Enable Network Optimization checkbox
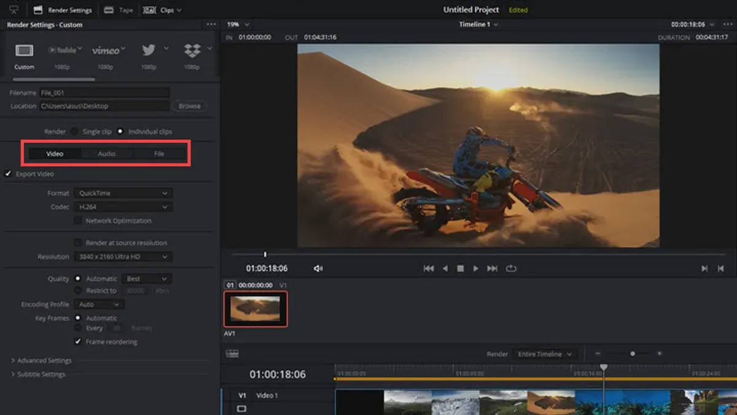 pyautogui.click(x=78, y=220)
